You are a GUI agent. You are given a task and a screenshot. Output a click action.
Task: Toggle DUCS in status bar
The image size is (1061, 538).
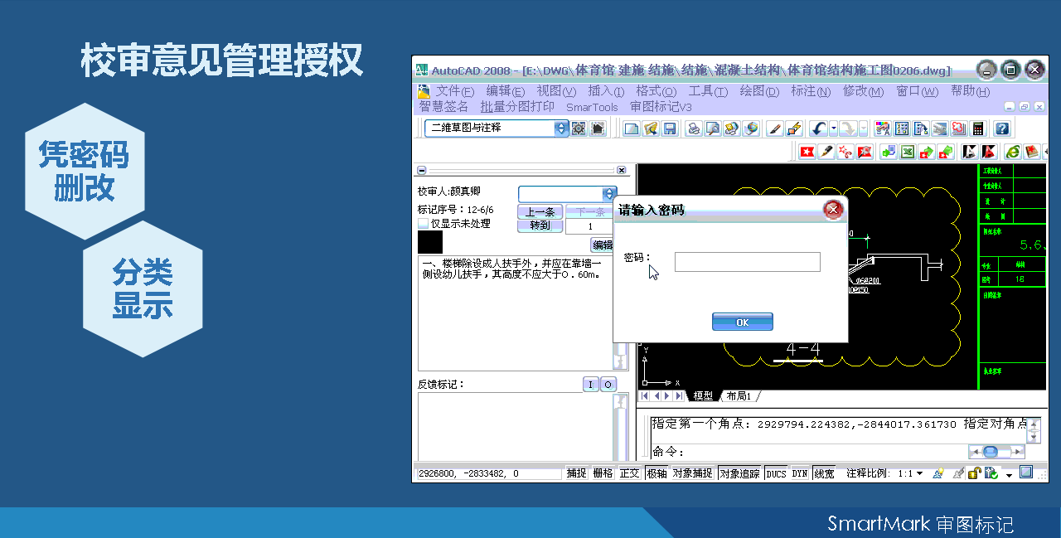click(776, 473)
